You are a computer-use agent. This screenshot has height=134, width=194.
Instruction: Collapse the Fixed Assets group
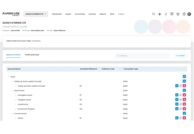(x=12, y=91)
